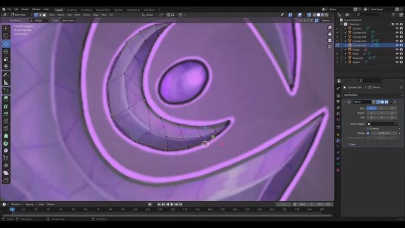
Task: Open the Edit Mode dropdown
Action: point(22,15)
